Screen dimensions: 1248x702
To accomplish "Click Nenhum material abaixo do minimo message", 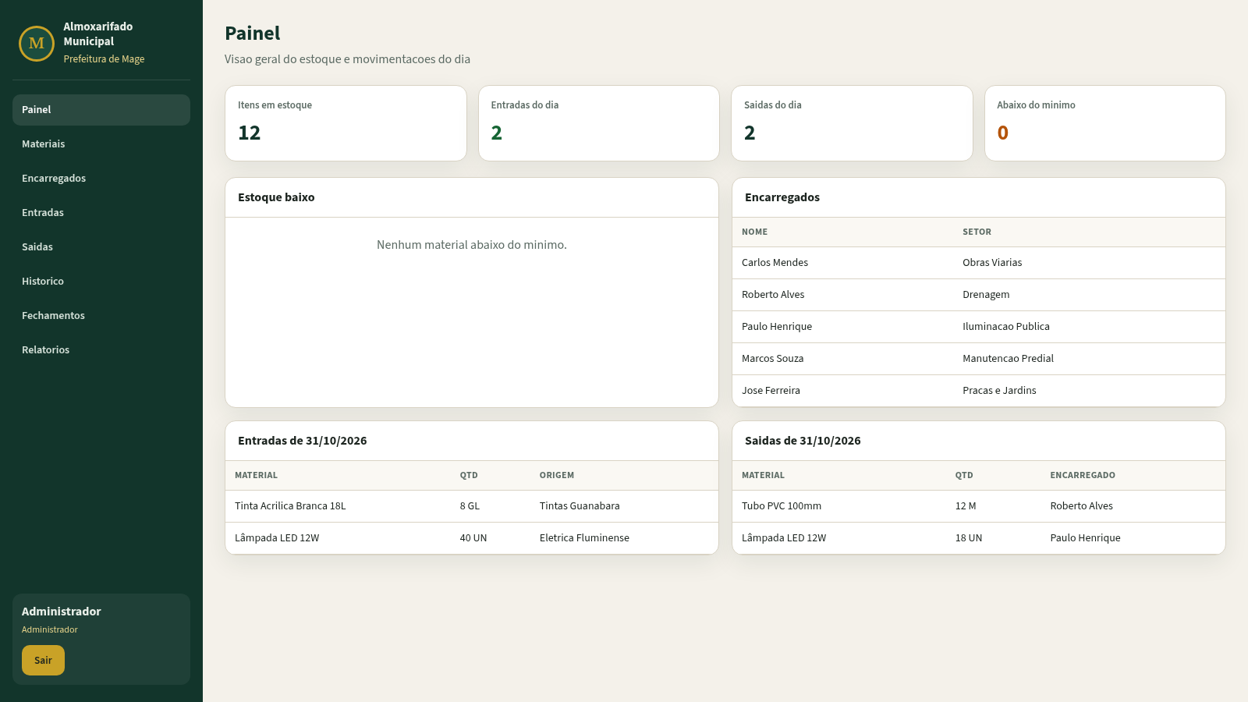I will click(472, 245).
